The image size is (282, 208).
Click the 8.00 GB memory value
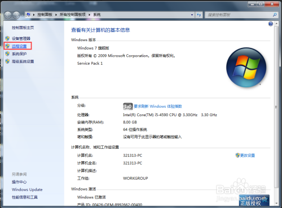point(130,122)
